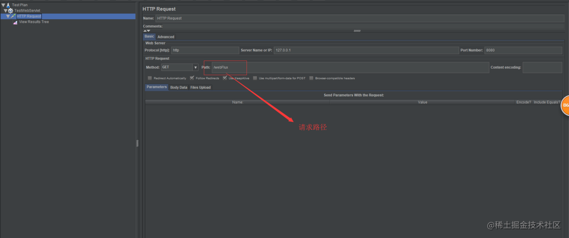Viewport: 569px width, 238px height.
Task: Collapse the Test Plan tree node
Action: pos(3,5)
